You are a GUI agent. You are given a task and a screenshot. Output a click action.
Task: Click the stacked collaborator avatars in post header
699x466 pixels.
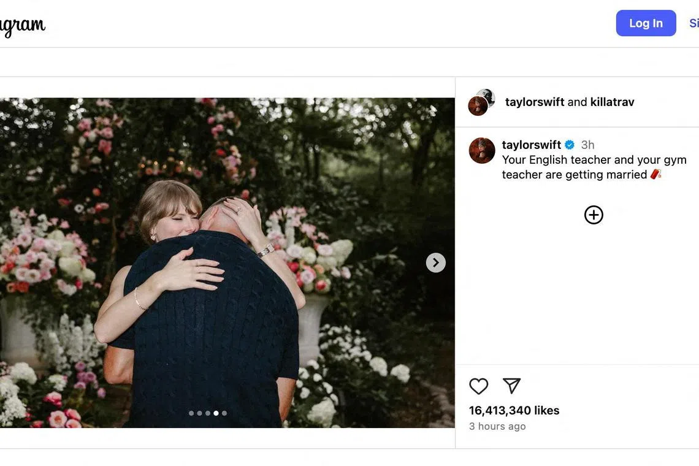pos(481,102)
